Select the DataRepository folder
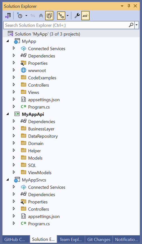This screenshot has width=142, height=244. 43,136
